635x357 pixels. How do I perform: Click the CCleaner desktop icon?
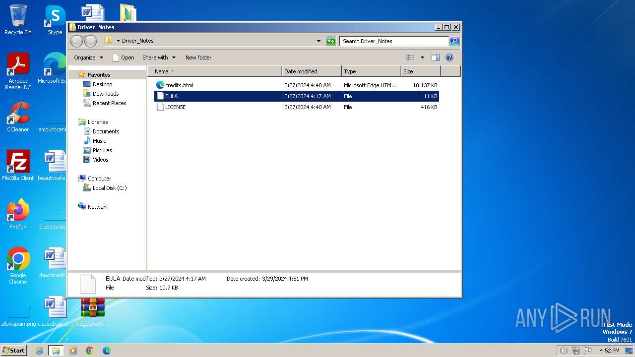(18, 117)
